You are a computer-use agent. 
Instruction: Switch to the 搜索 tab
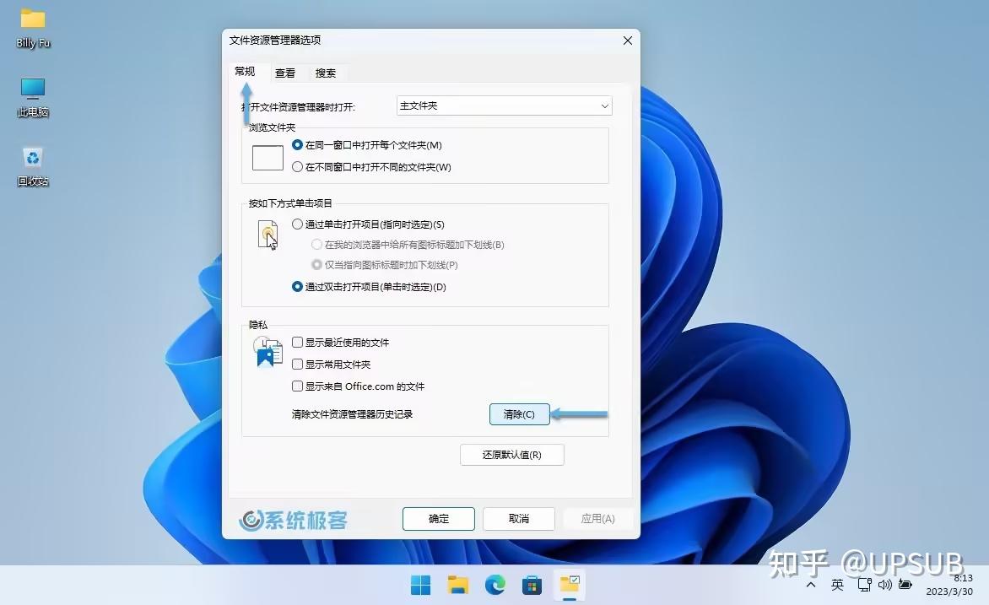(326, 73)
